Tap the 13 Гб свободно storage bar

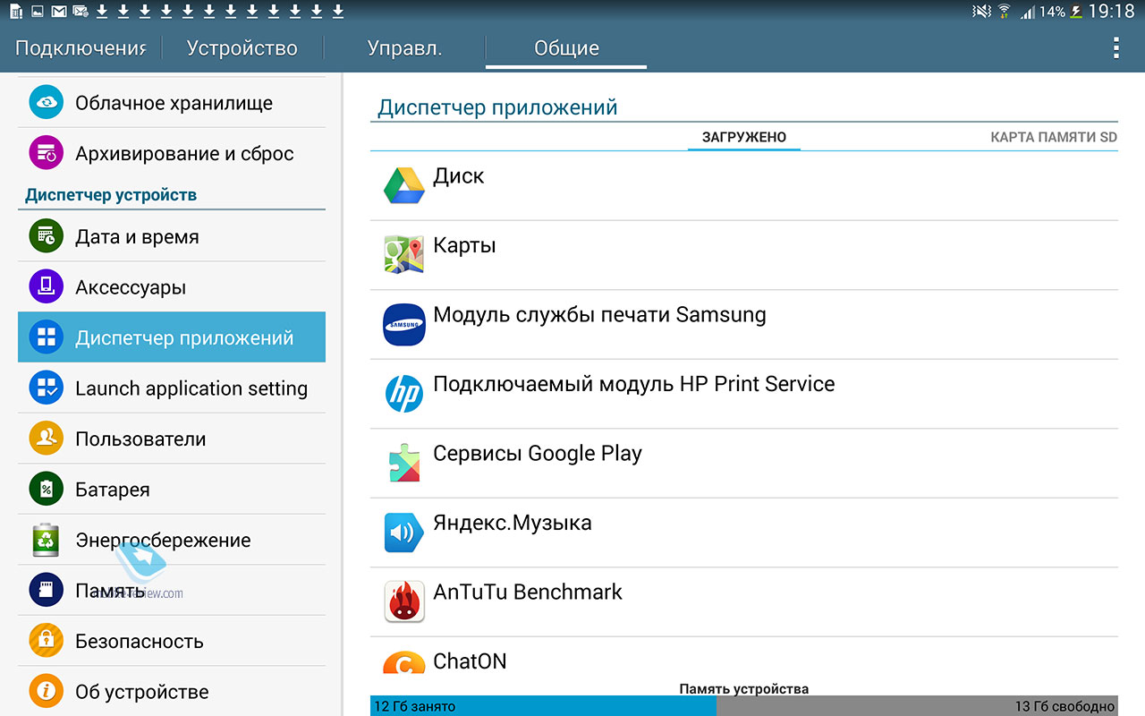click(x=917, y=706)
